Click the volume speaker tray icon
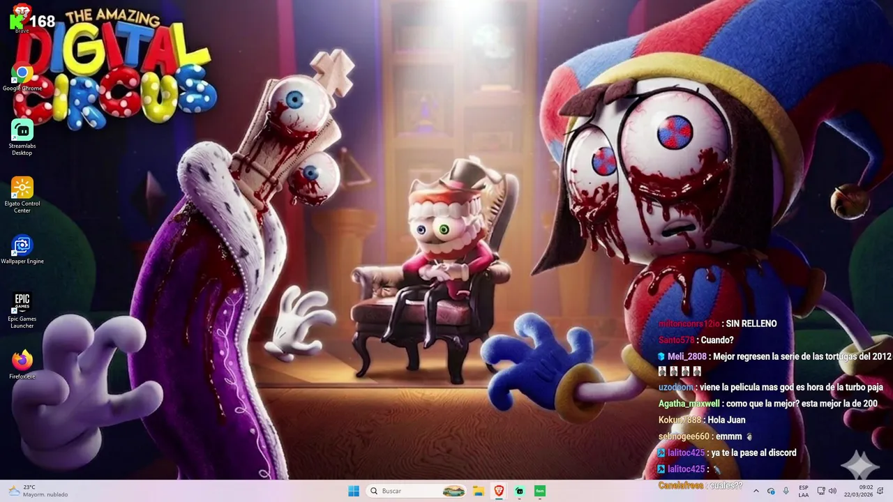This screenshot has height=502, width=893. tap(832, 491)
